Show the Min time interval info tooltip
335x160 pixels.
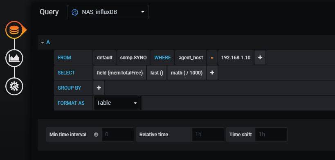96,135
